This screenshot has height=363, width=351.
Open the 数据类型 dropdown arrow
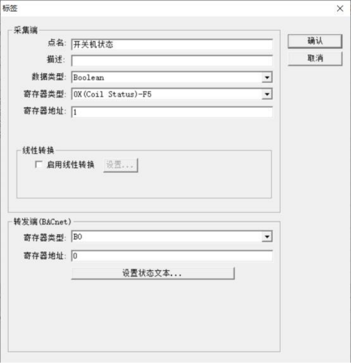[x=267, y=77]
